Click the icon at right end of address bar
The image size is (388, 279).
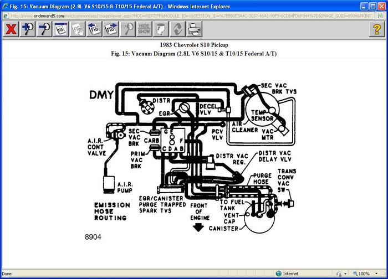(380, 16)
